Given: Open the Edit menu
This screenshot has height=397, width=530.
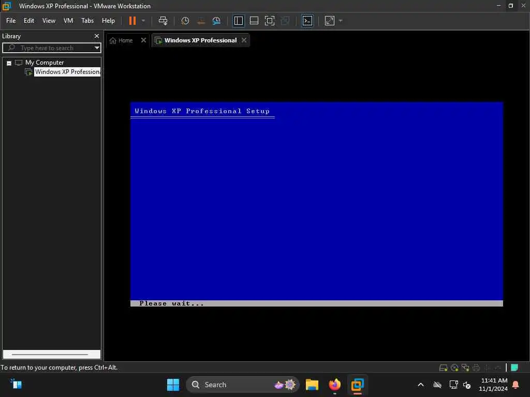Looking at the screenshot, I should [29, 21].
